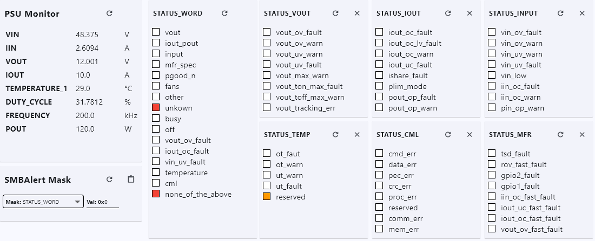
Task: Click the SMBAlert Mask clipboard icon
Action: [130, 180]
